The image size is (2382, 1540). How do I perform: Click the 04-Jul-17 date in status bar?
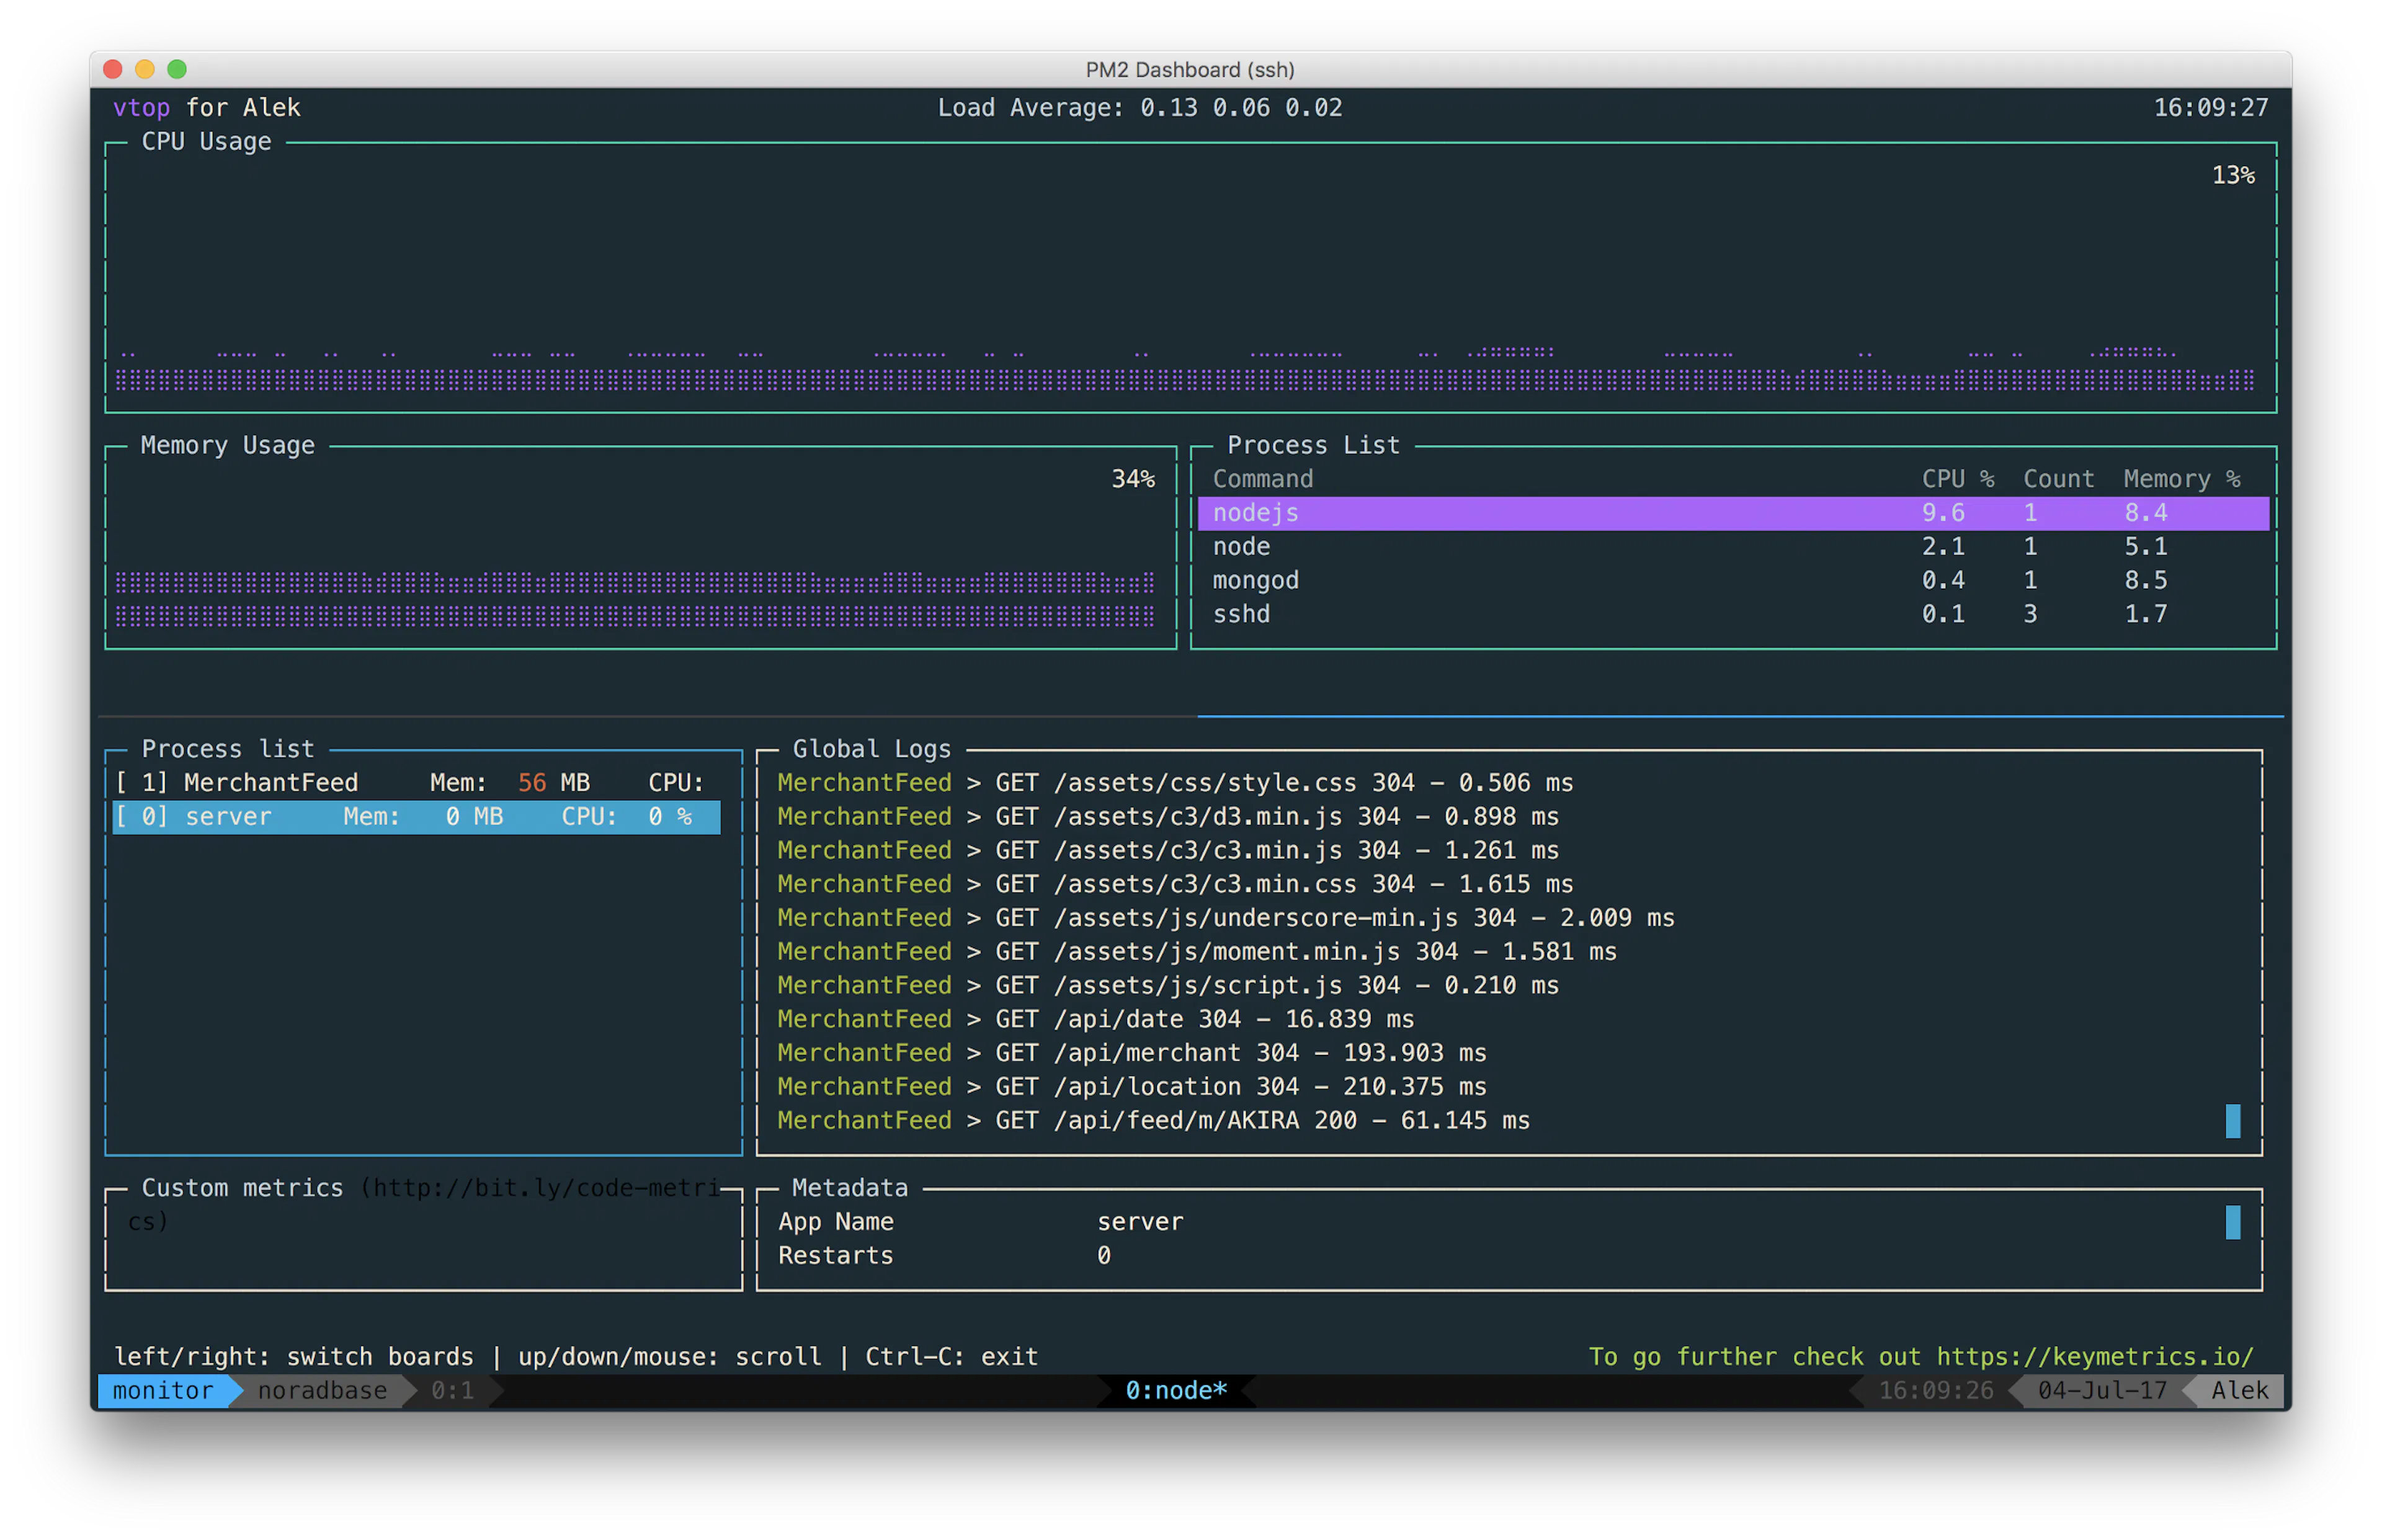pos(2102,1391)
